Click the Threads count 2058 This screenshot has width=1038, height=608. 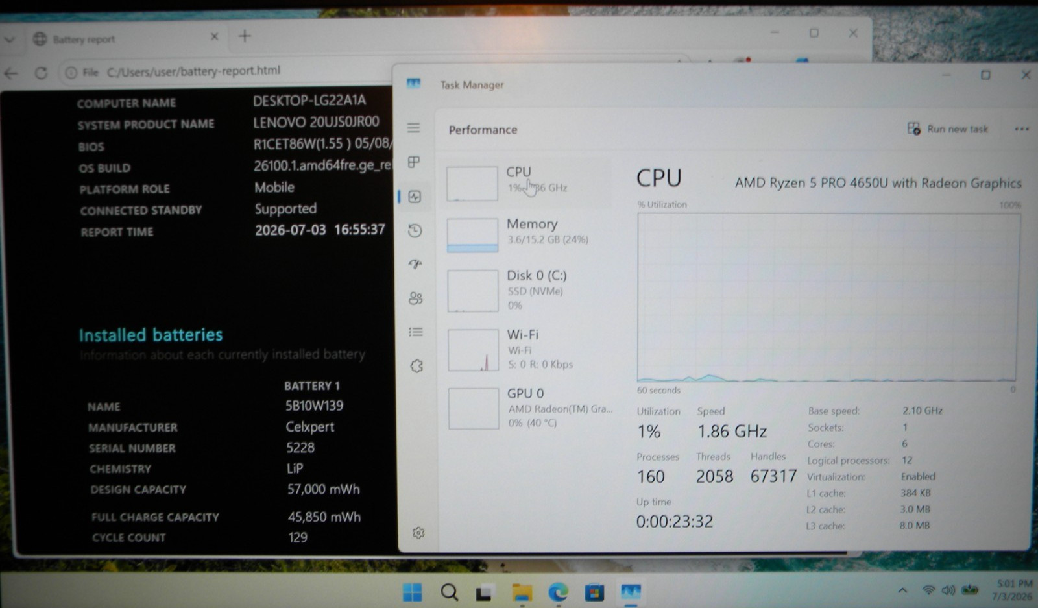pyautogui.click(x=714, y=476)
